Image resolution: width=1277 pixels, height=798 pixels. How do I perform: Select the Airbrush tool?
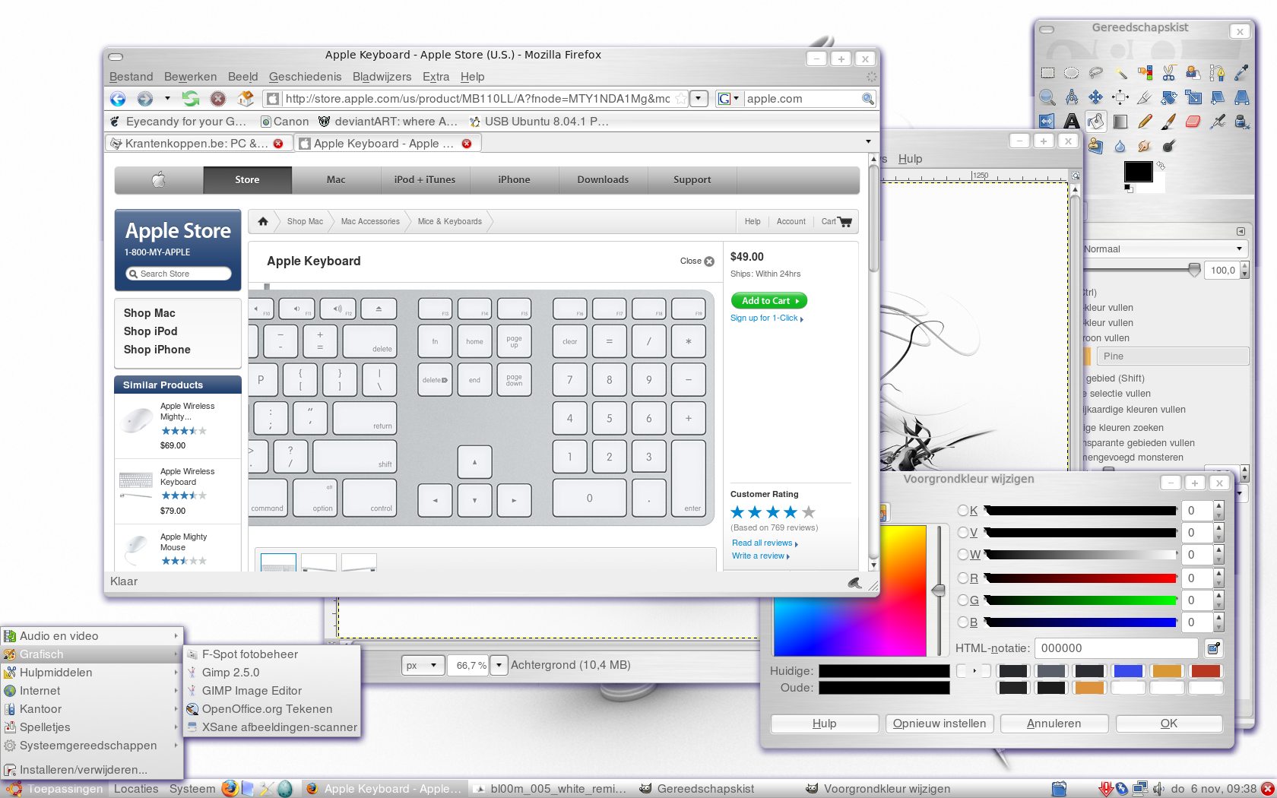1218,122
